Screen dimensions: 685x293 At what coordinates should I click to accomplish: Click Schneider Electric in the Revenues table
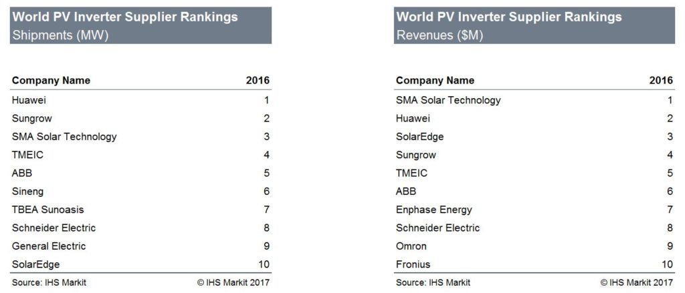(x=438, y=228)
